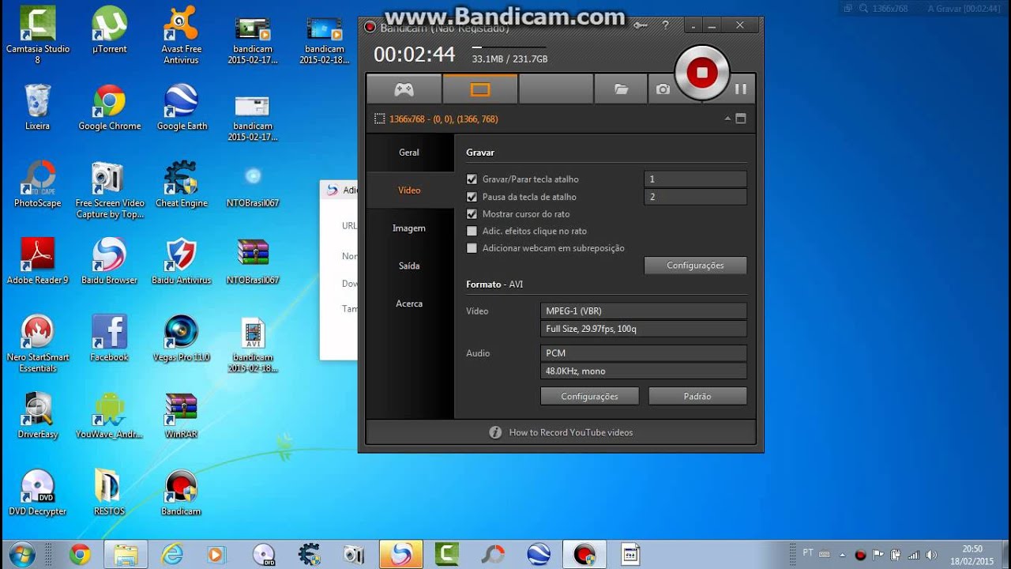
Task: Open the volume control in system tray
Action: pyautogui.click(x=930, y=555)
